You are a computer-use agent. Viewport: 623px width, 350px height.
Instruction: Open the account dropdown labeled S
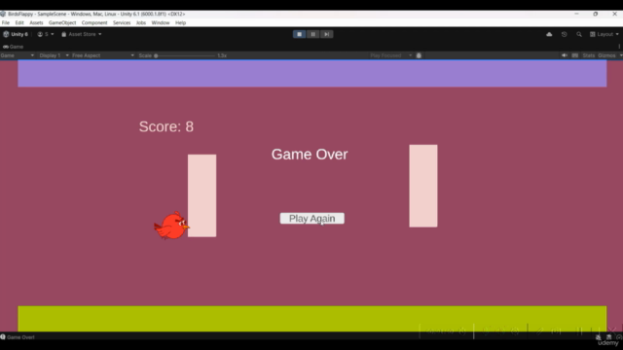[46, 34]
